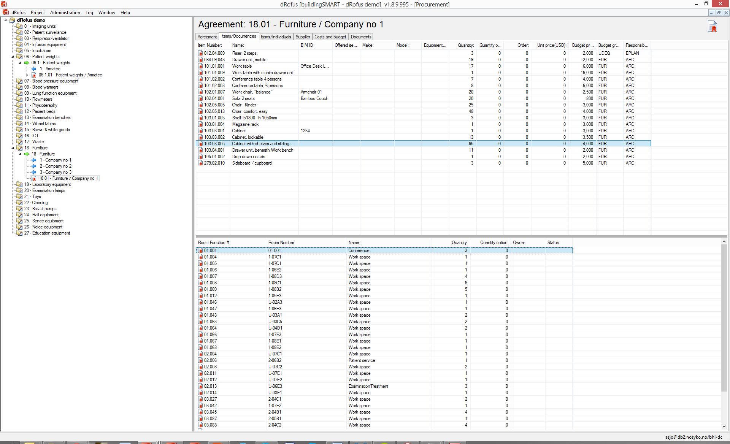Click the folder icon for 19 - Laboratory equipment

(19, 184)
